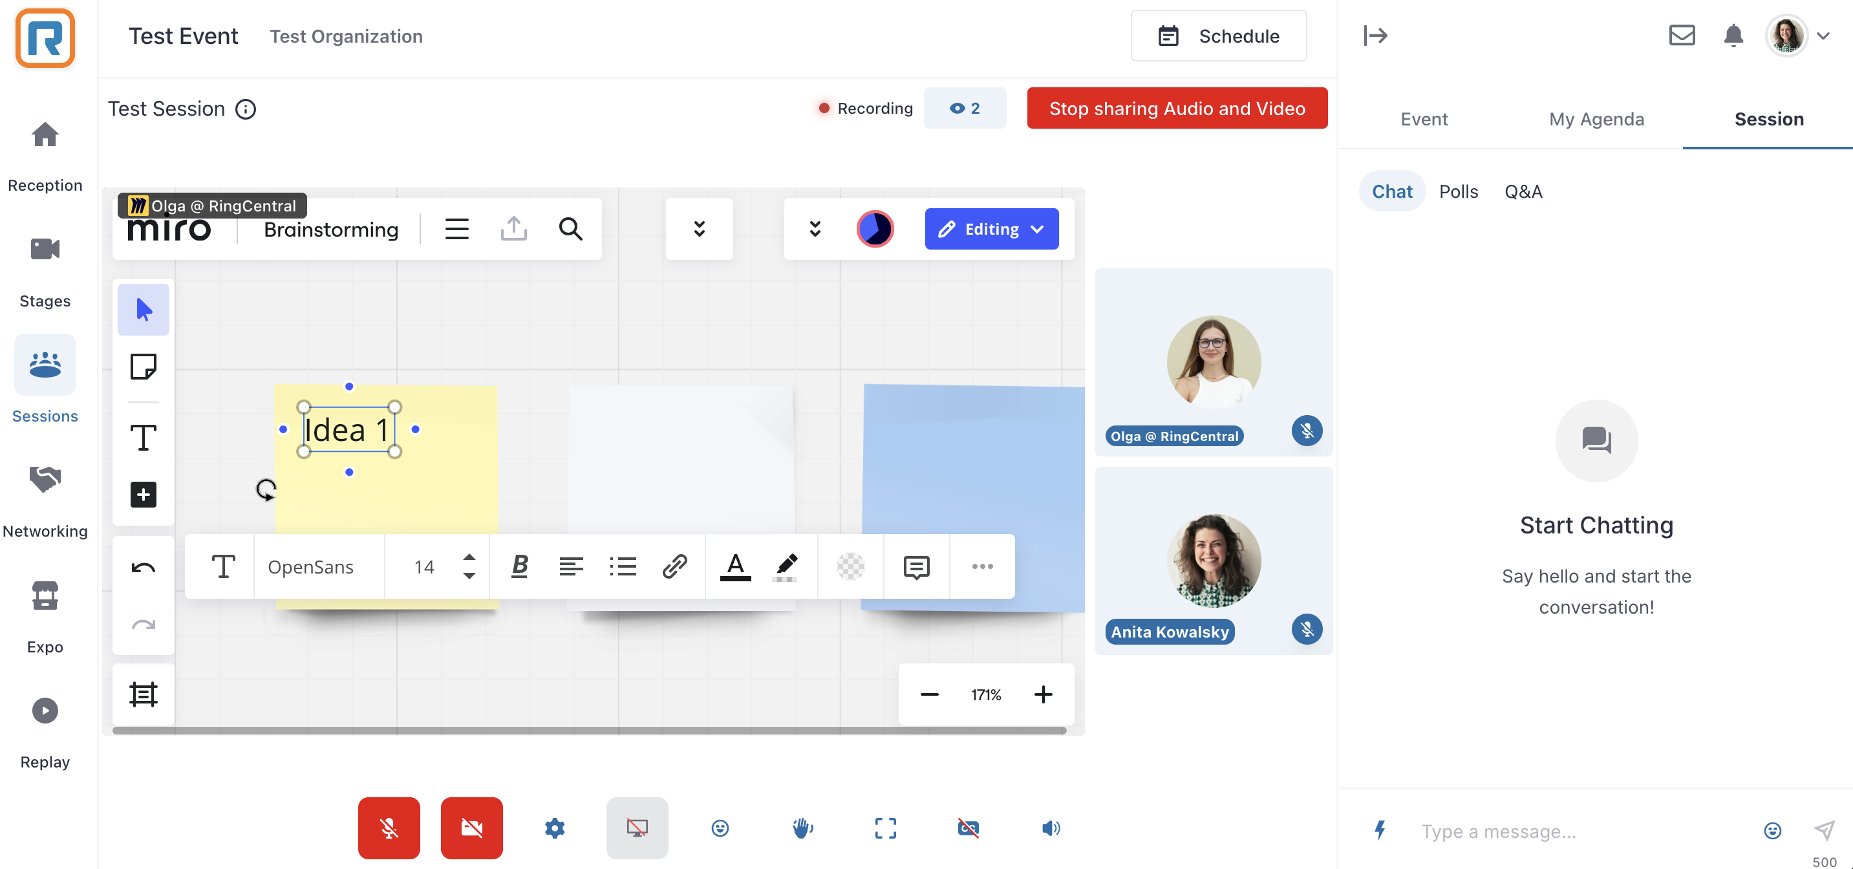Search the Miro board
1853x869 pixels.
(x=570, y=229)
